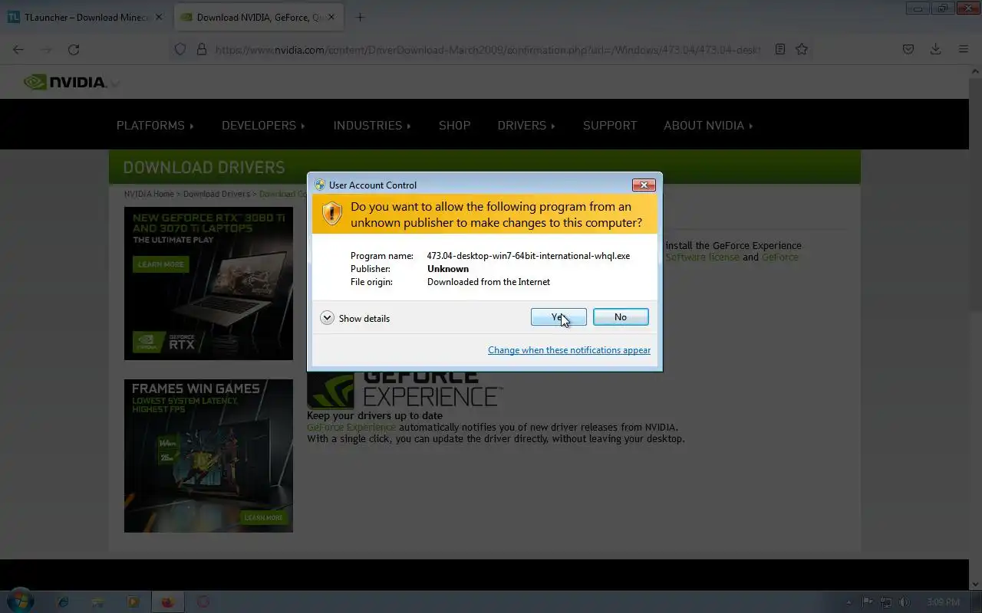
Task: Click the taskbar clock showing 3:09 PM
Action: click(x=943, y=602)
